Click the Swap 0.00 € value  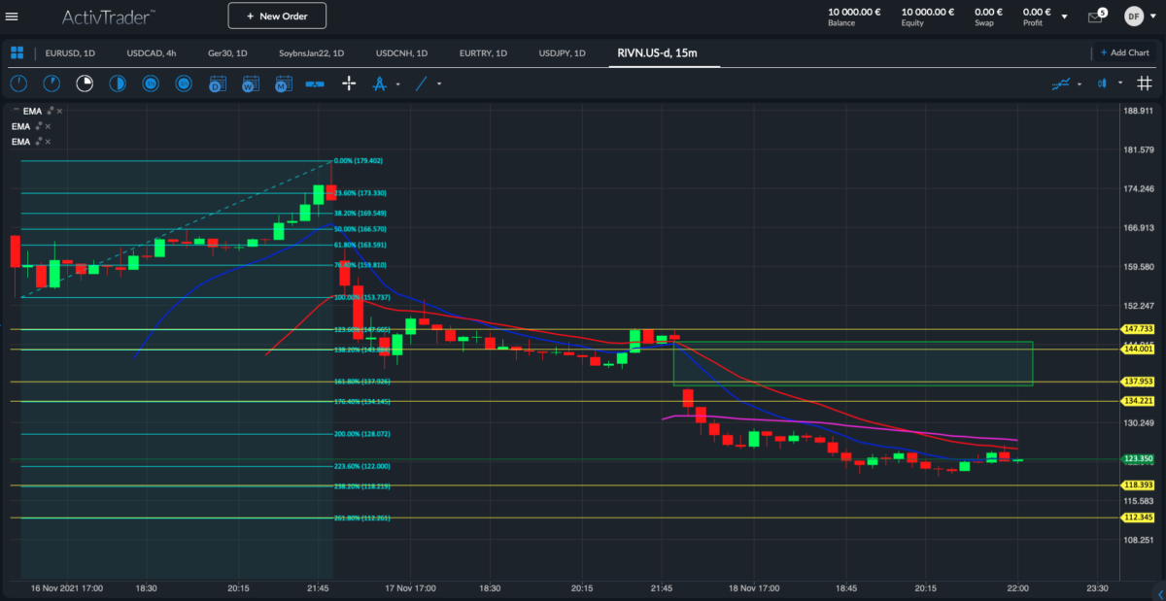[988, 13]
